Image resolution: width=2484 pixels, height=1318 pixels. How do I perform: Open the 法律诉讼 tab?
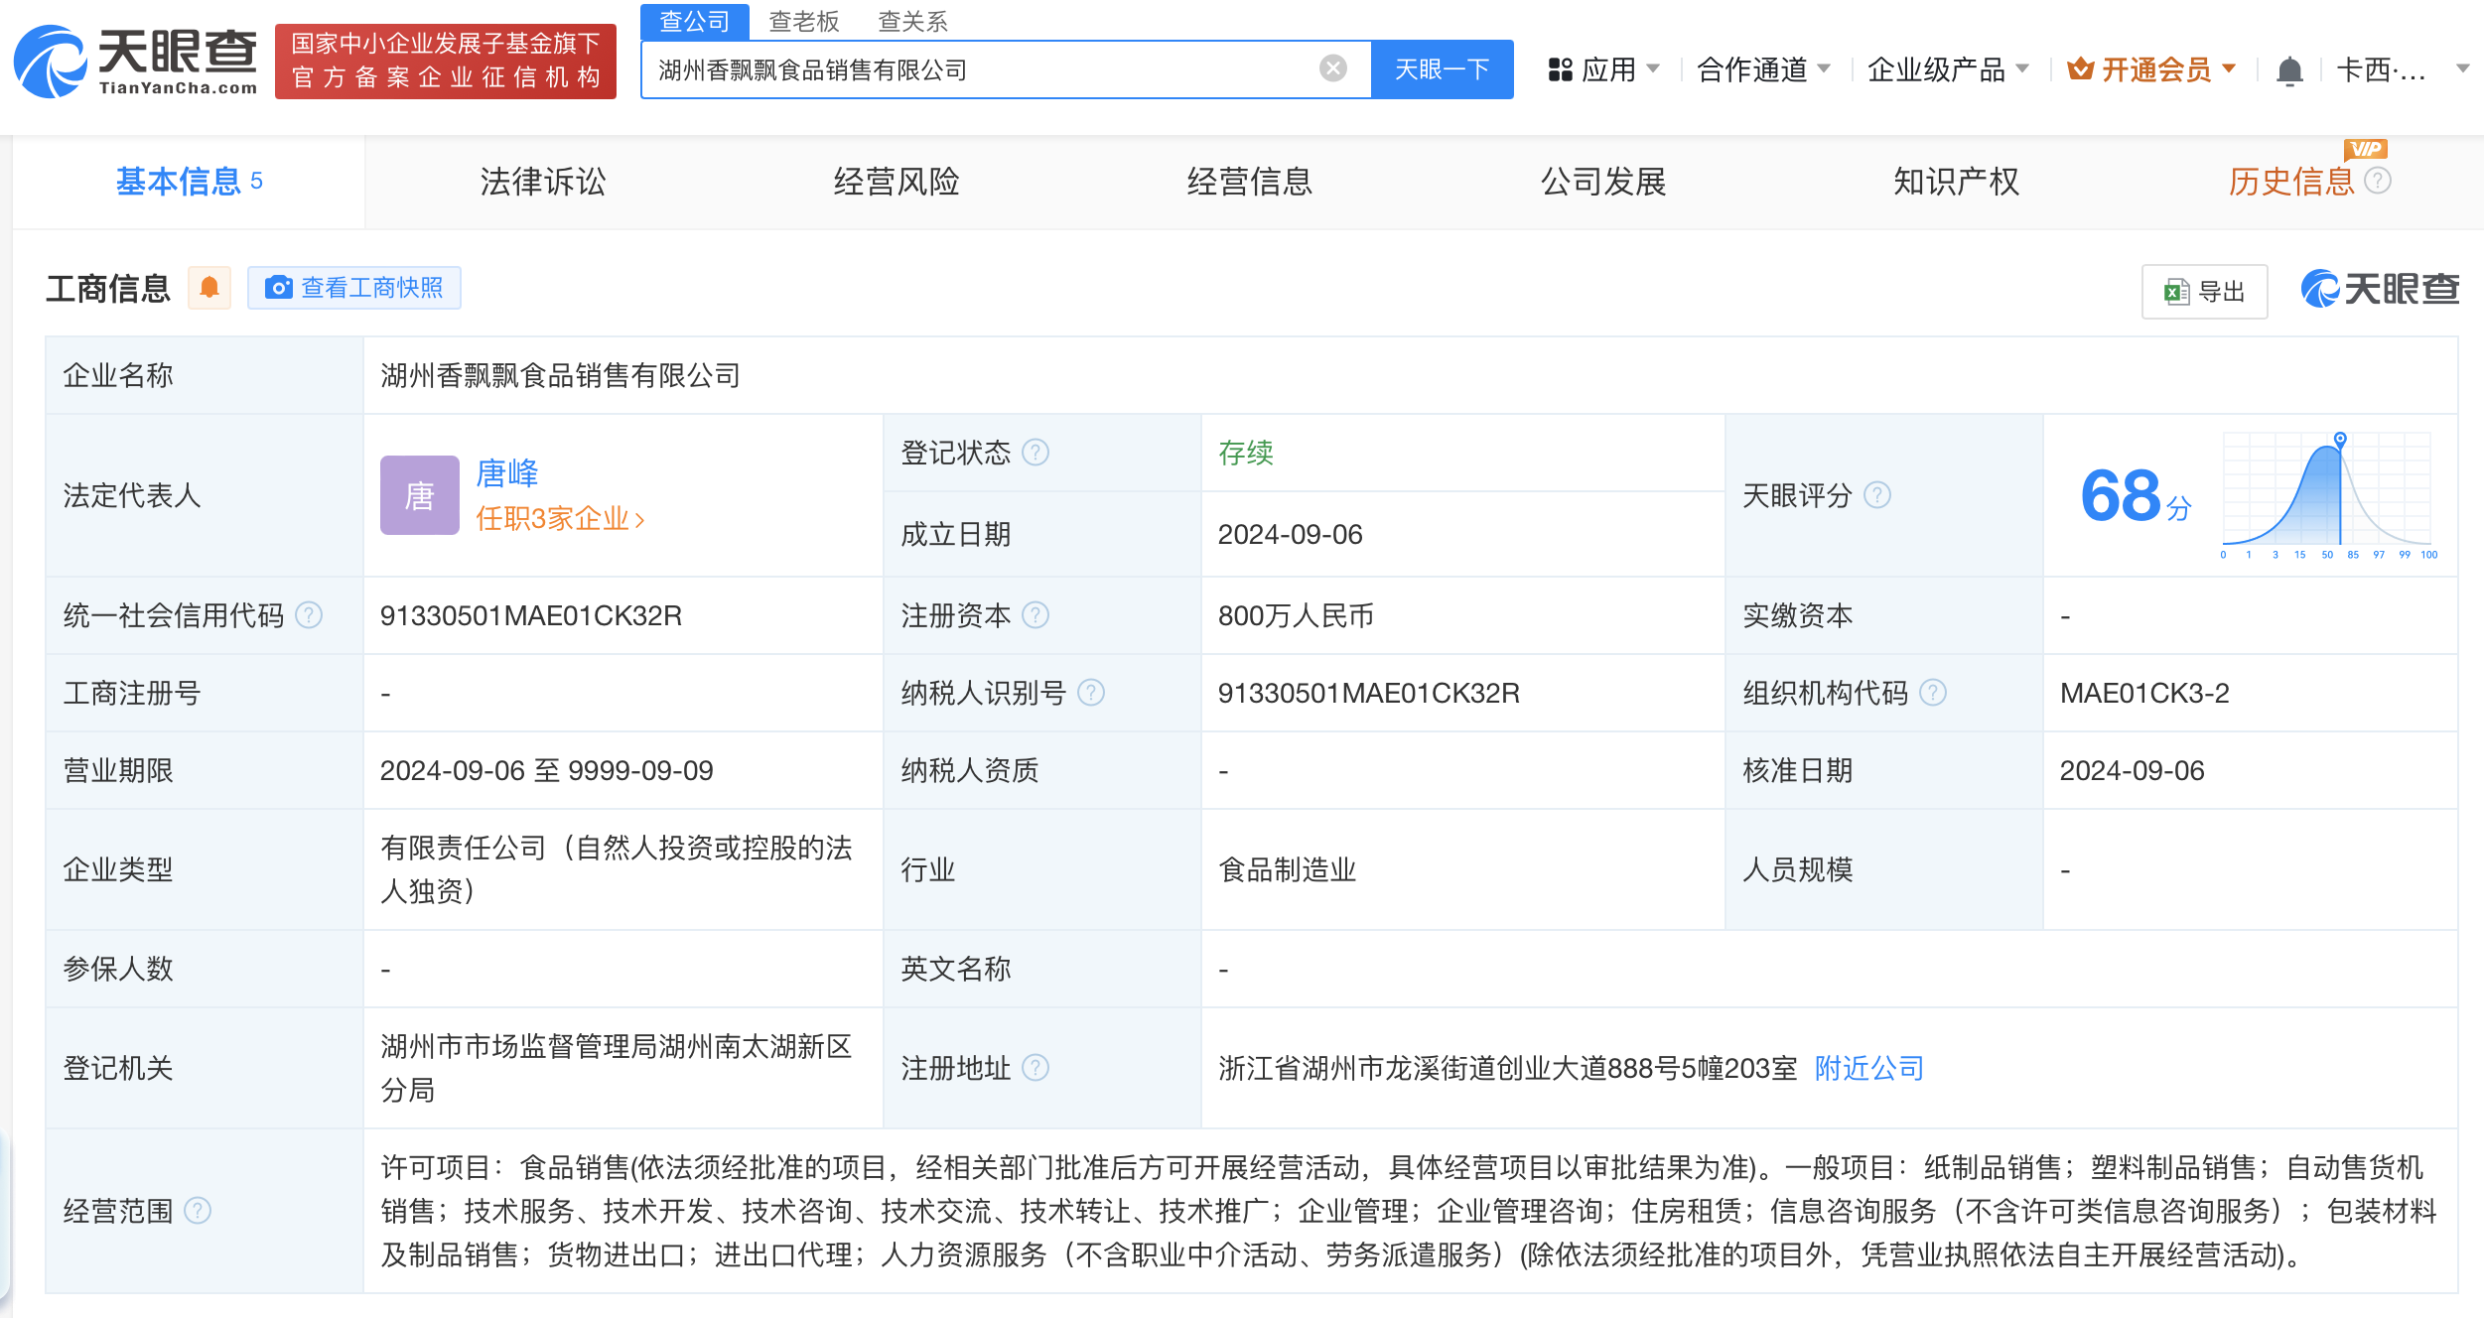pos(542,182)
